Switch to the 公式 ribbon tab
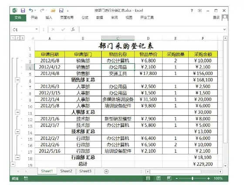The width and height of the screenshot is (244, 185). (x=85, y=17)
